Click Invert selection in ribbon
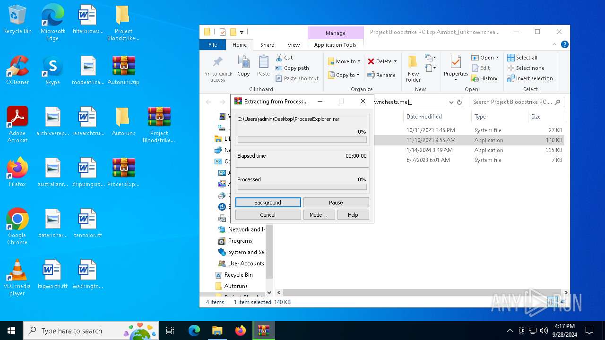The image size is (605, 340). (530, 78)
